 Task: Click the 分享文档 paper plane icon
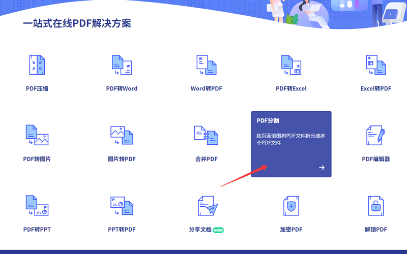click(x=206, y=206)
